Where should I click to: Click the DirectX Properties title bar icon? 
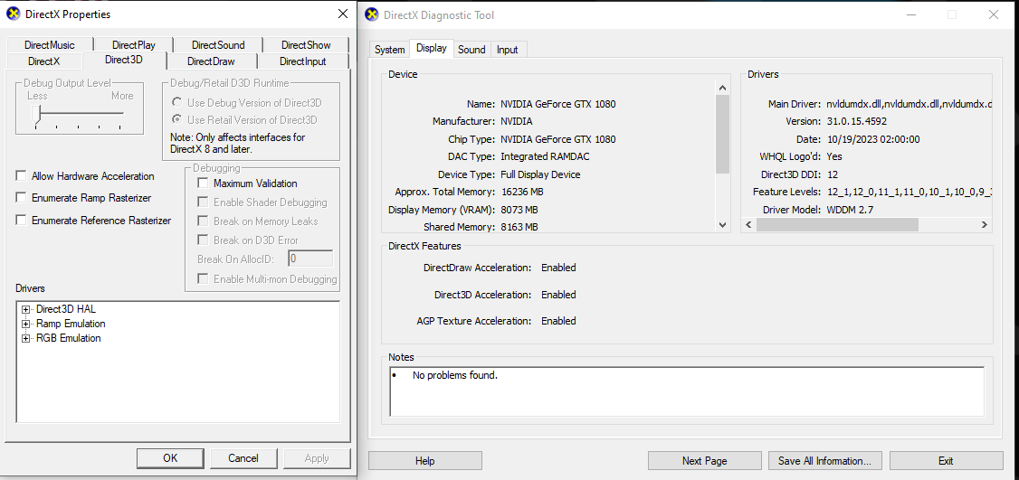tap(13, 14)
